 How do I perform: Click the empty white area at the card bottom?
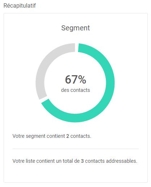75,174
